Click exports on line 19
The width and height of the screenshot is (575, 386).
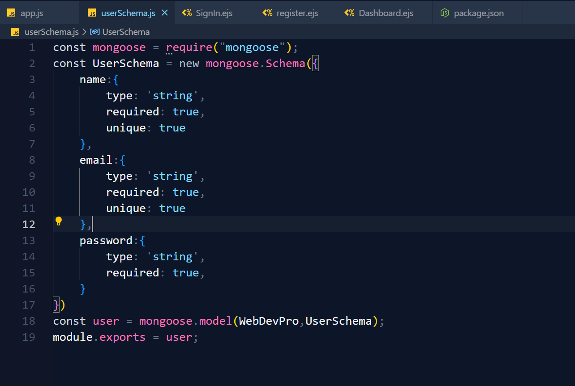click(123, 337)
